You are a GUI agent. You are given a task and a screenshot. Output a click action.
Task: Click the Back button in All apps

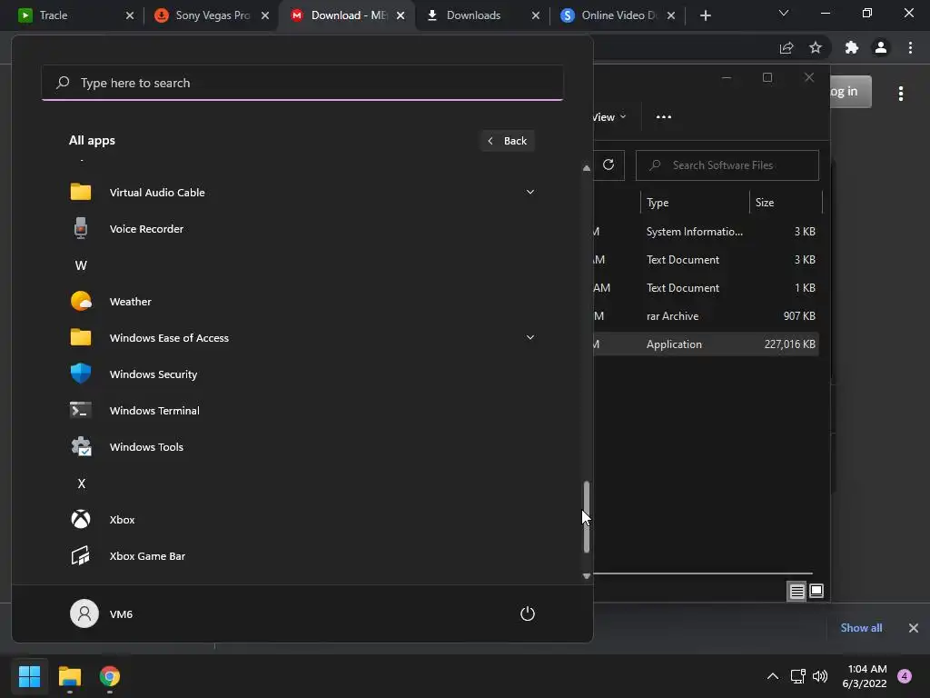508,141
